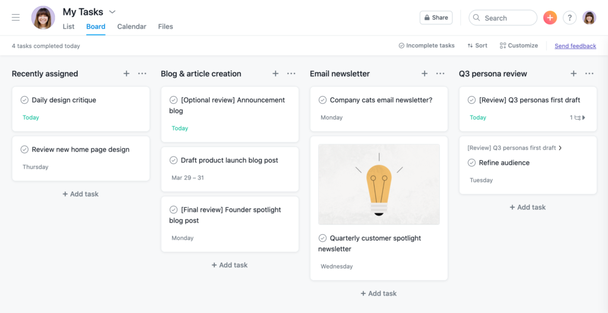Open the Send feedback link
This screenshot has width=608, height=313.
click(x=575, y=46)
